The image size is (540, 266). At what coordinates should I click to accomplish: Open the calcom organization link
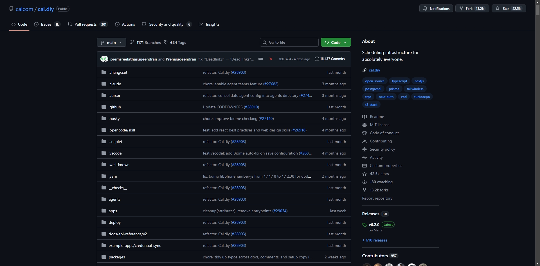[24, 9]
